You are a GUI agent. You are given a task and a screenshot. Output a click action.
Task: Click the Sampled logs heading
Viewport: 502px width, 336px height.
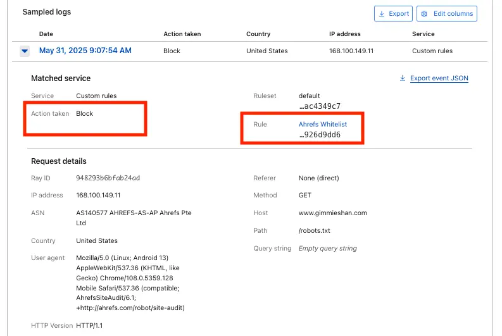pos(47,12)
